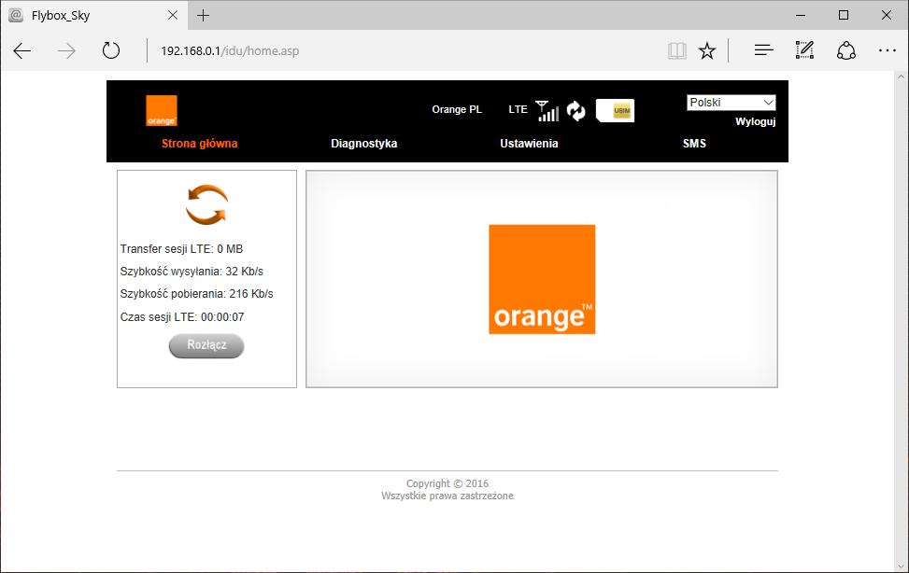The height and width of the screenshot is (573, 909).
Task: Select the Flybox_Sky browser tab
Action: click(x=94, y=15)
